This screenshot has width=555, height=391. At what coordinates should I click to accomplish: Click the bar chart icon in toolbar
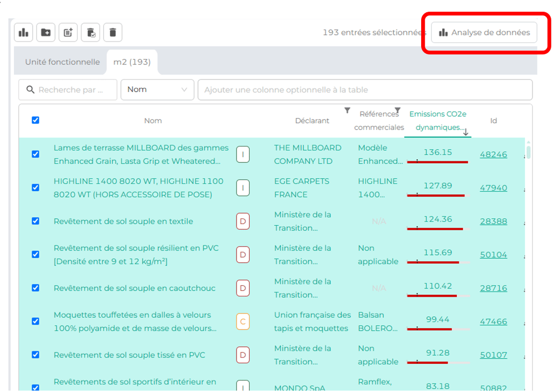24,33
